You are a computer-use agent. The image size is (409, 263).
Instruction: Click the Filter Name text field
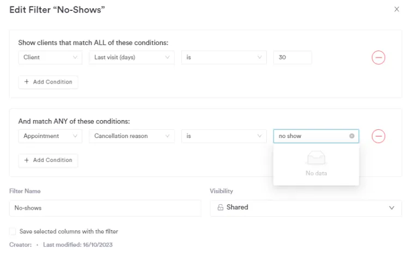coord(105,208)
